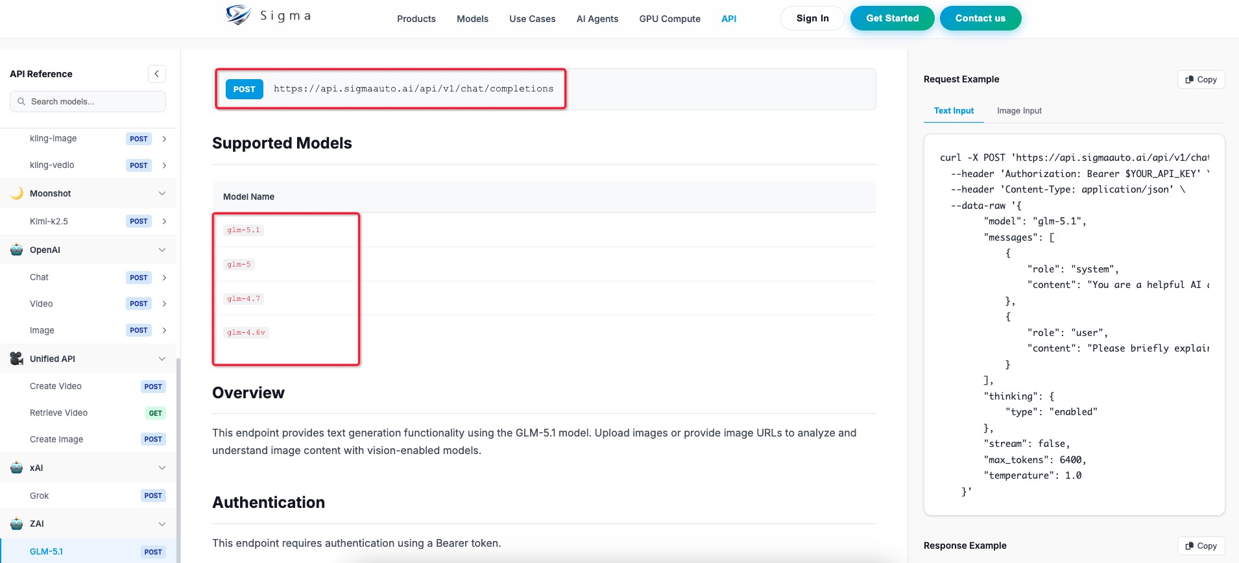Click the Get Started button

click(893, 18)
